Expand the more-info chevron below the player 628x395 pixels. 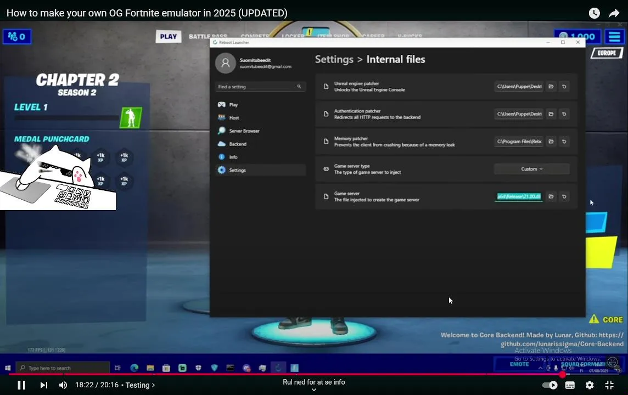(x=313, y=390)
